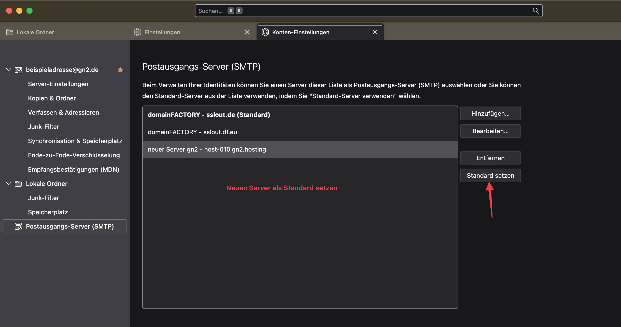Open Verfassen & Adressieren settings
Screen dimensions: 621x327
coord(63,112)
